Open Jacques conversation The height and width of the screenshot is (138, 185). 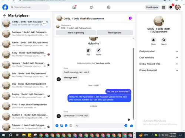coord(26,65)
